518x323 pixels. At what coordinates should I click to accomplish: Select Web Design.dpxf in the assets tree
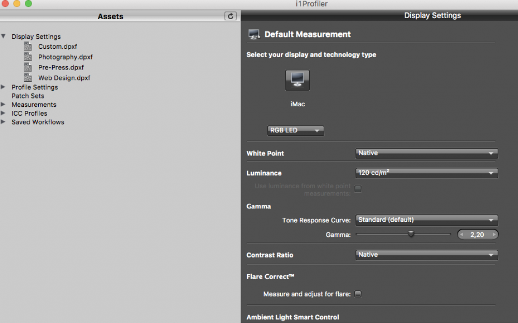coord(64,78)
